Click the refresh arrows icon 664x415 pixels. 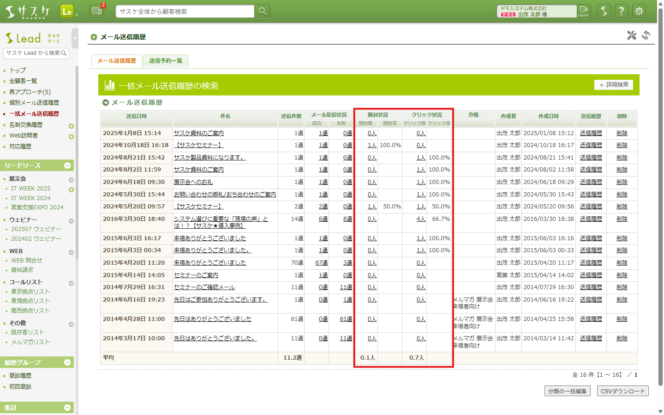(646, 36)
